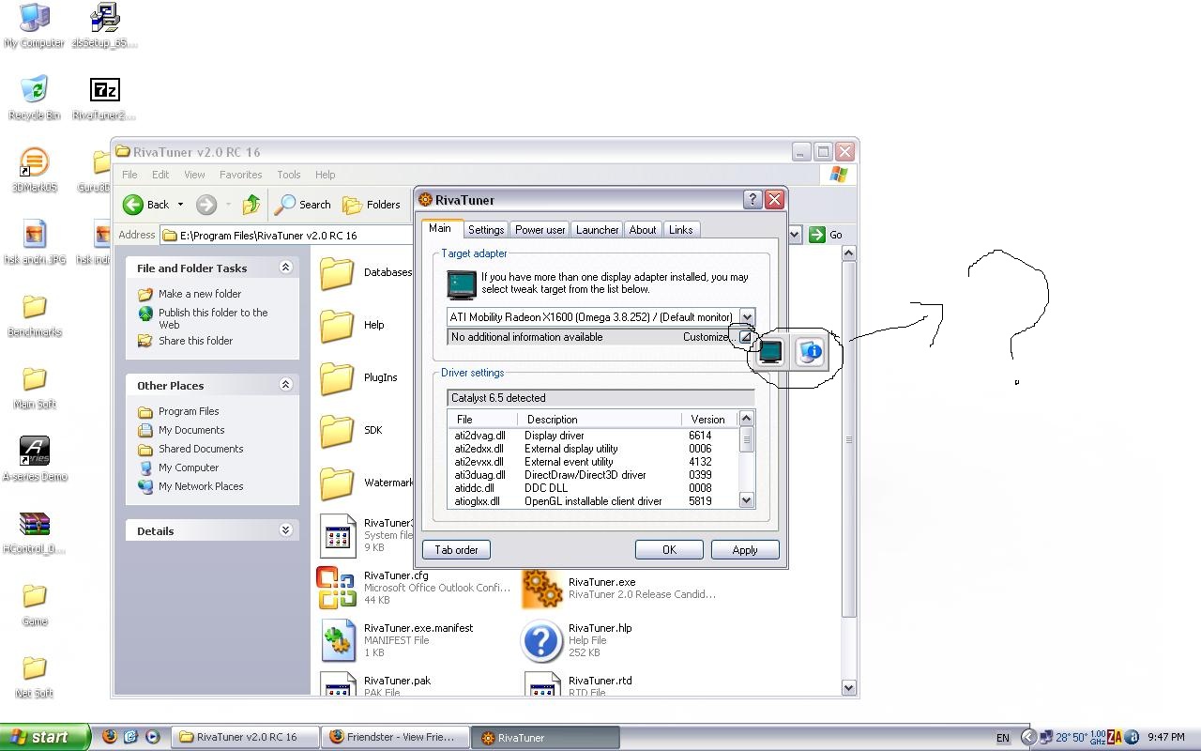Select the RivaTuner.hlp help file icon

(541, 640)
